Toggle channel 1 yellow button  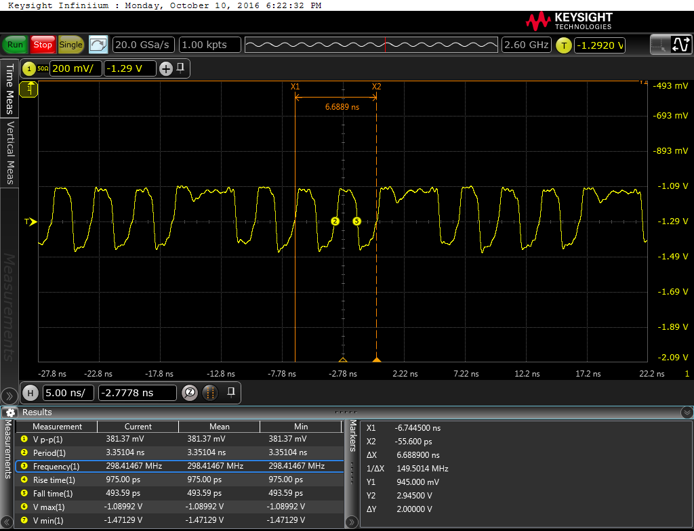coord(29,68)
